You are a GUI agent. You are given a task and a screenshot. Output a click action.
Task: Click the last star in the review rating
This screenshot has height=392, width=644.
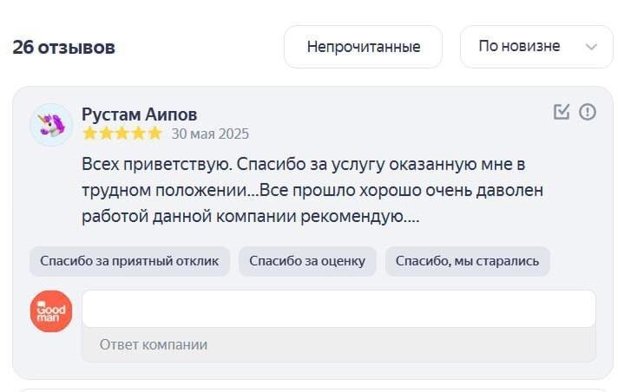[154, 134]
